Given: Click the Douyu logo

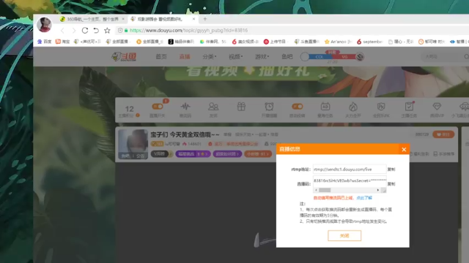Looking at the screenshot, I should point(124,57).
